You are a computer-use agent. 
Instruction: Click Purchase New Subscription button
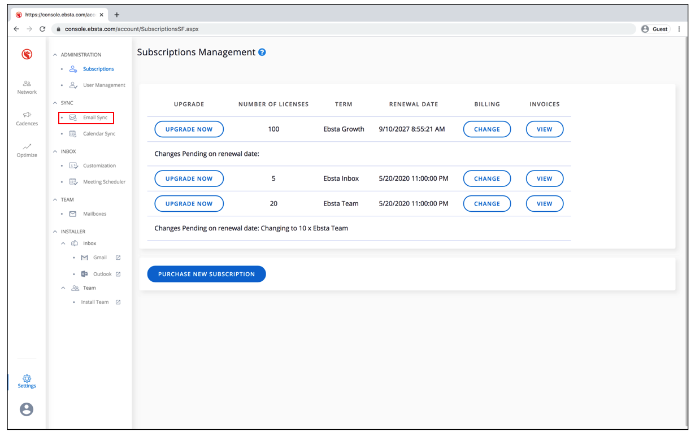pyautogui.click(x=206, y=274)
